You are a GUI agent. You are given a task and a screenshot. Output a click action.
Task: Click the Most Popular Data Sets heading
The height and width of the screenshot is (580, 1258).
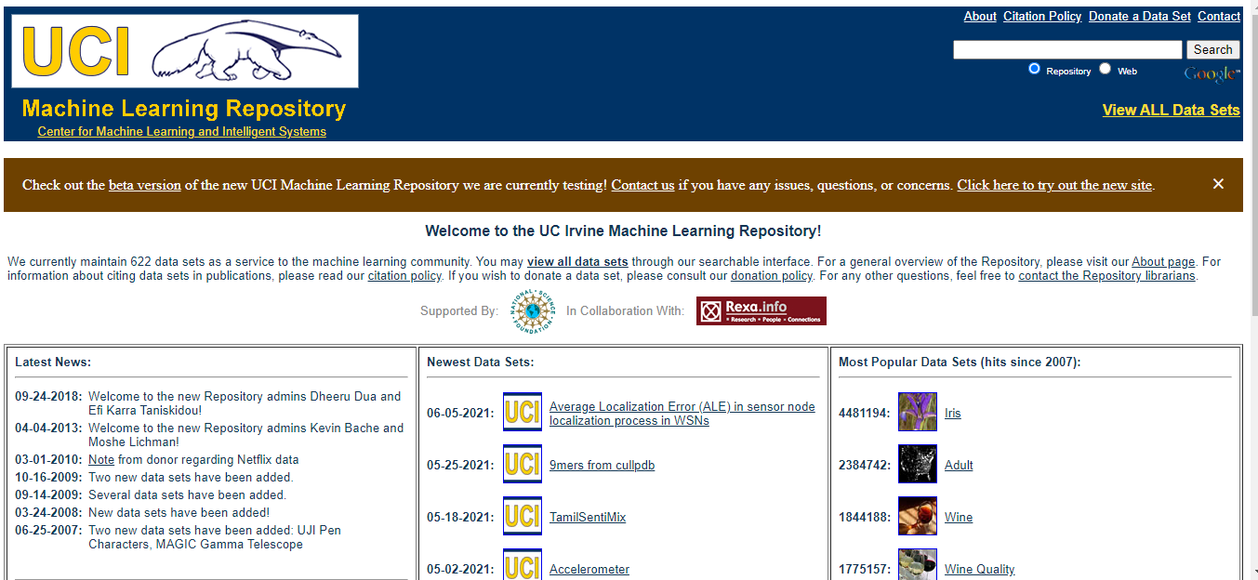click(960, 362)
